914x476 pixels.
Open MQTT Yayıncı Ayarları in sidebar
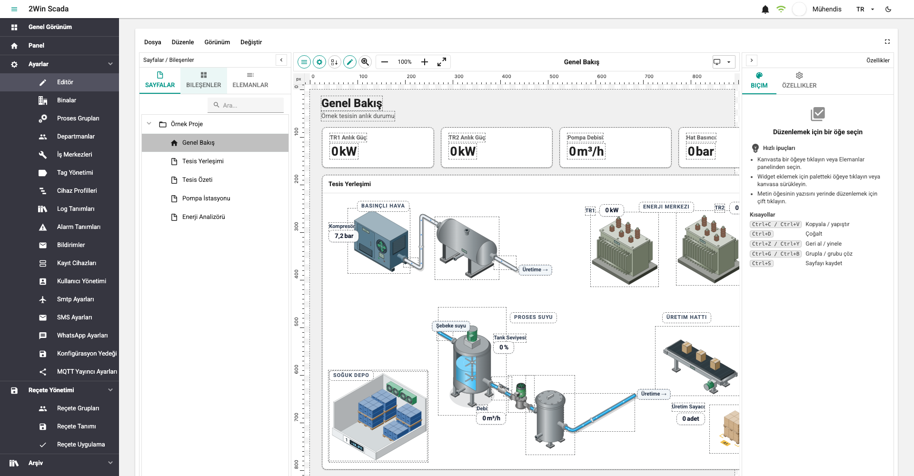pyautogui.click(x=60, y=372)
